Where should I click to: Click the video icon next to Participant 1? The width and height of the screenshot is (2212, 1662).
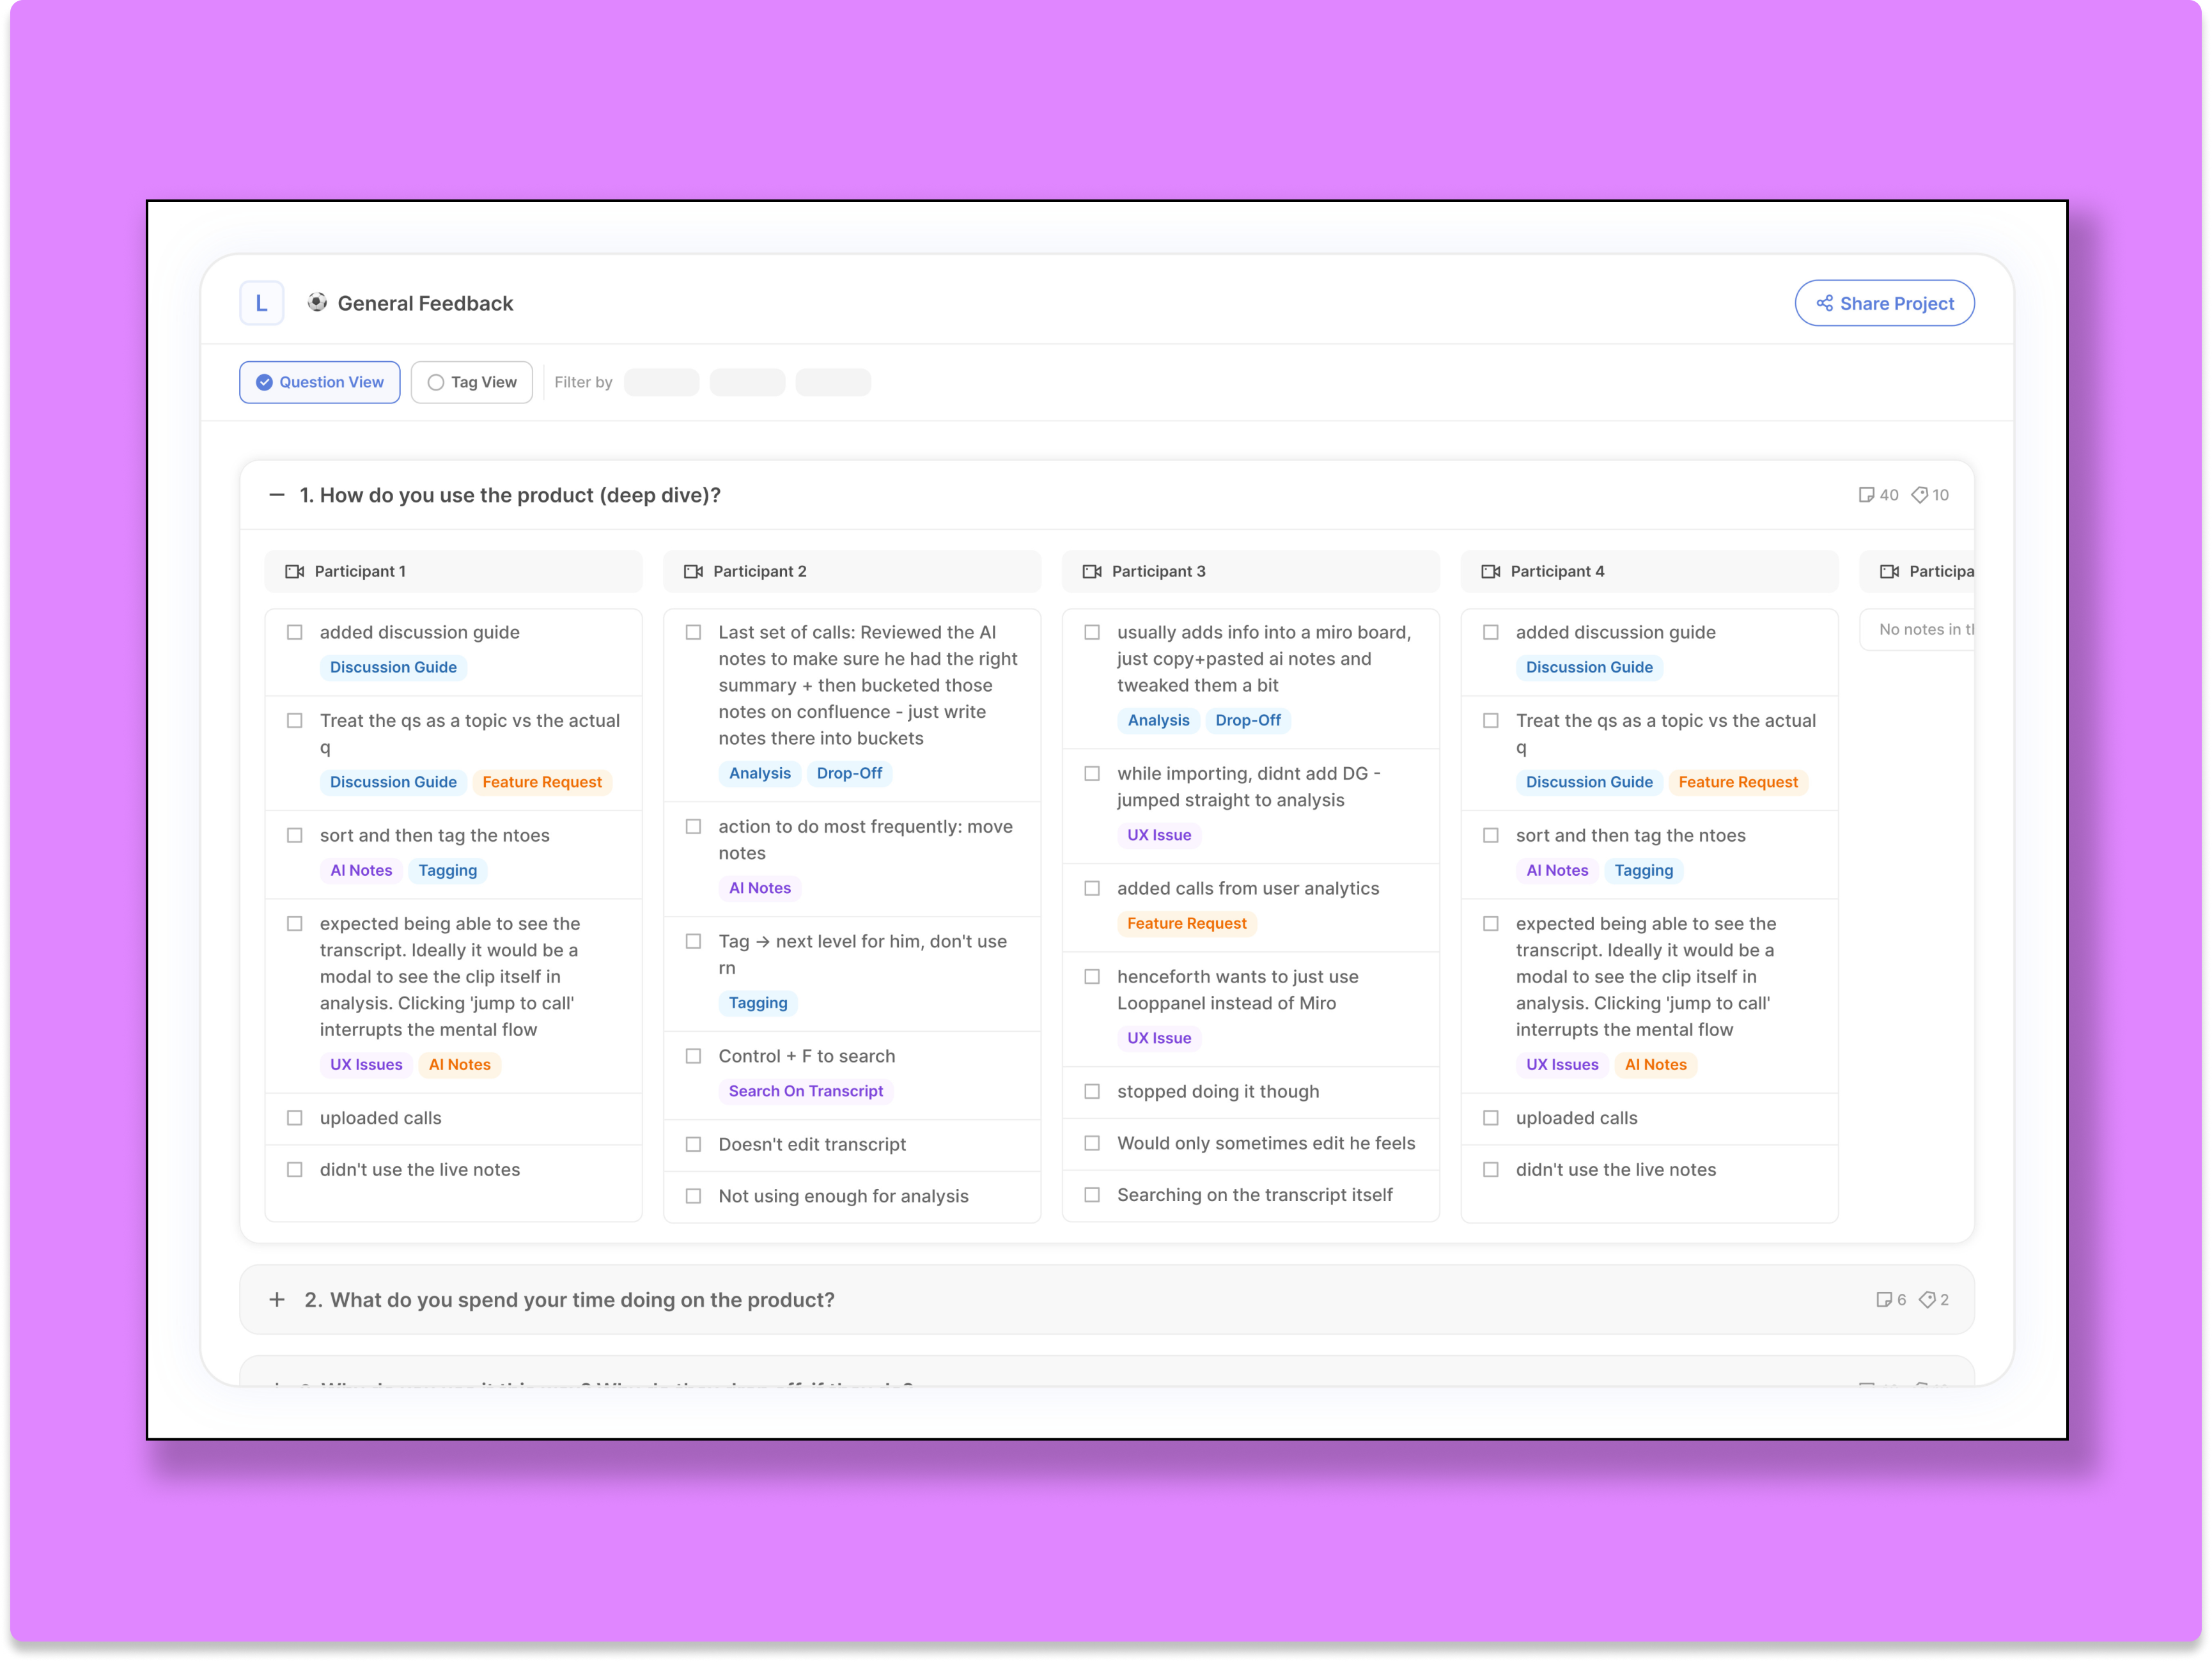(295, 571)
